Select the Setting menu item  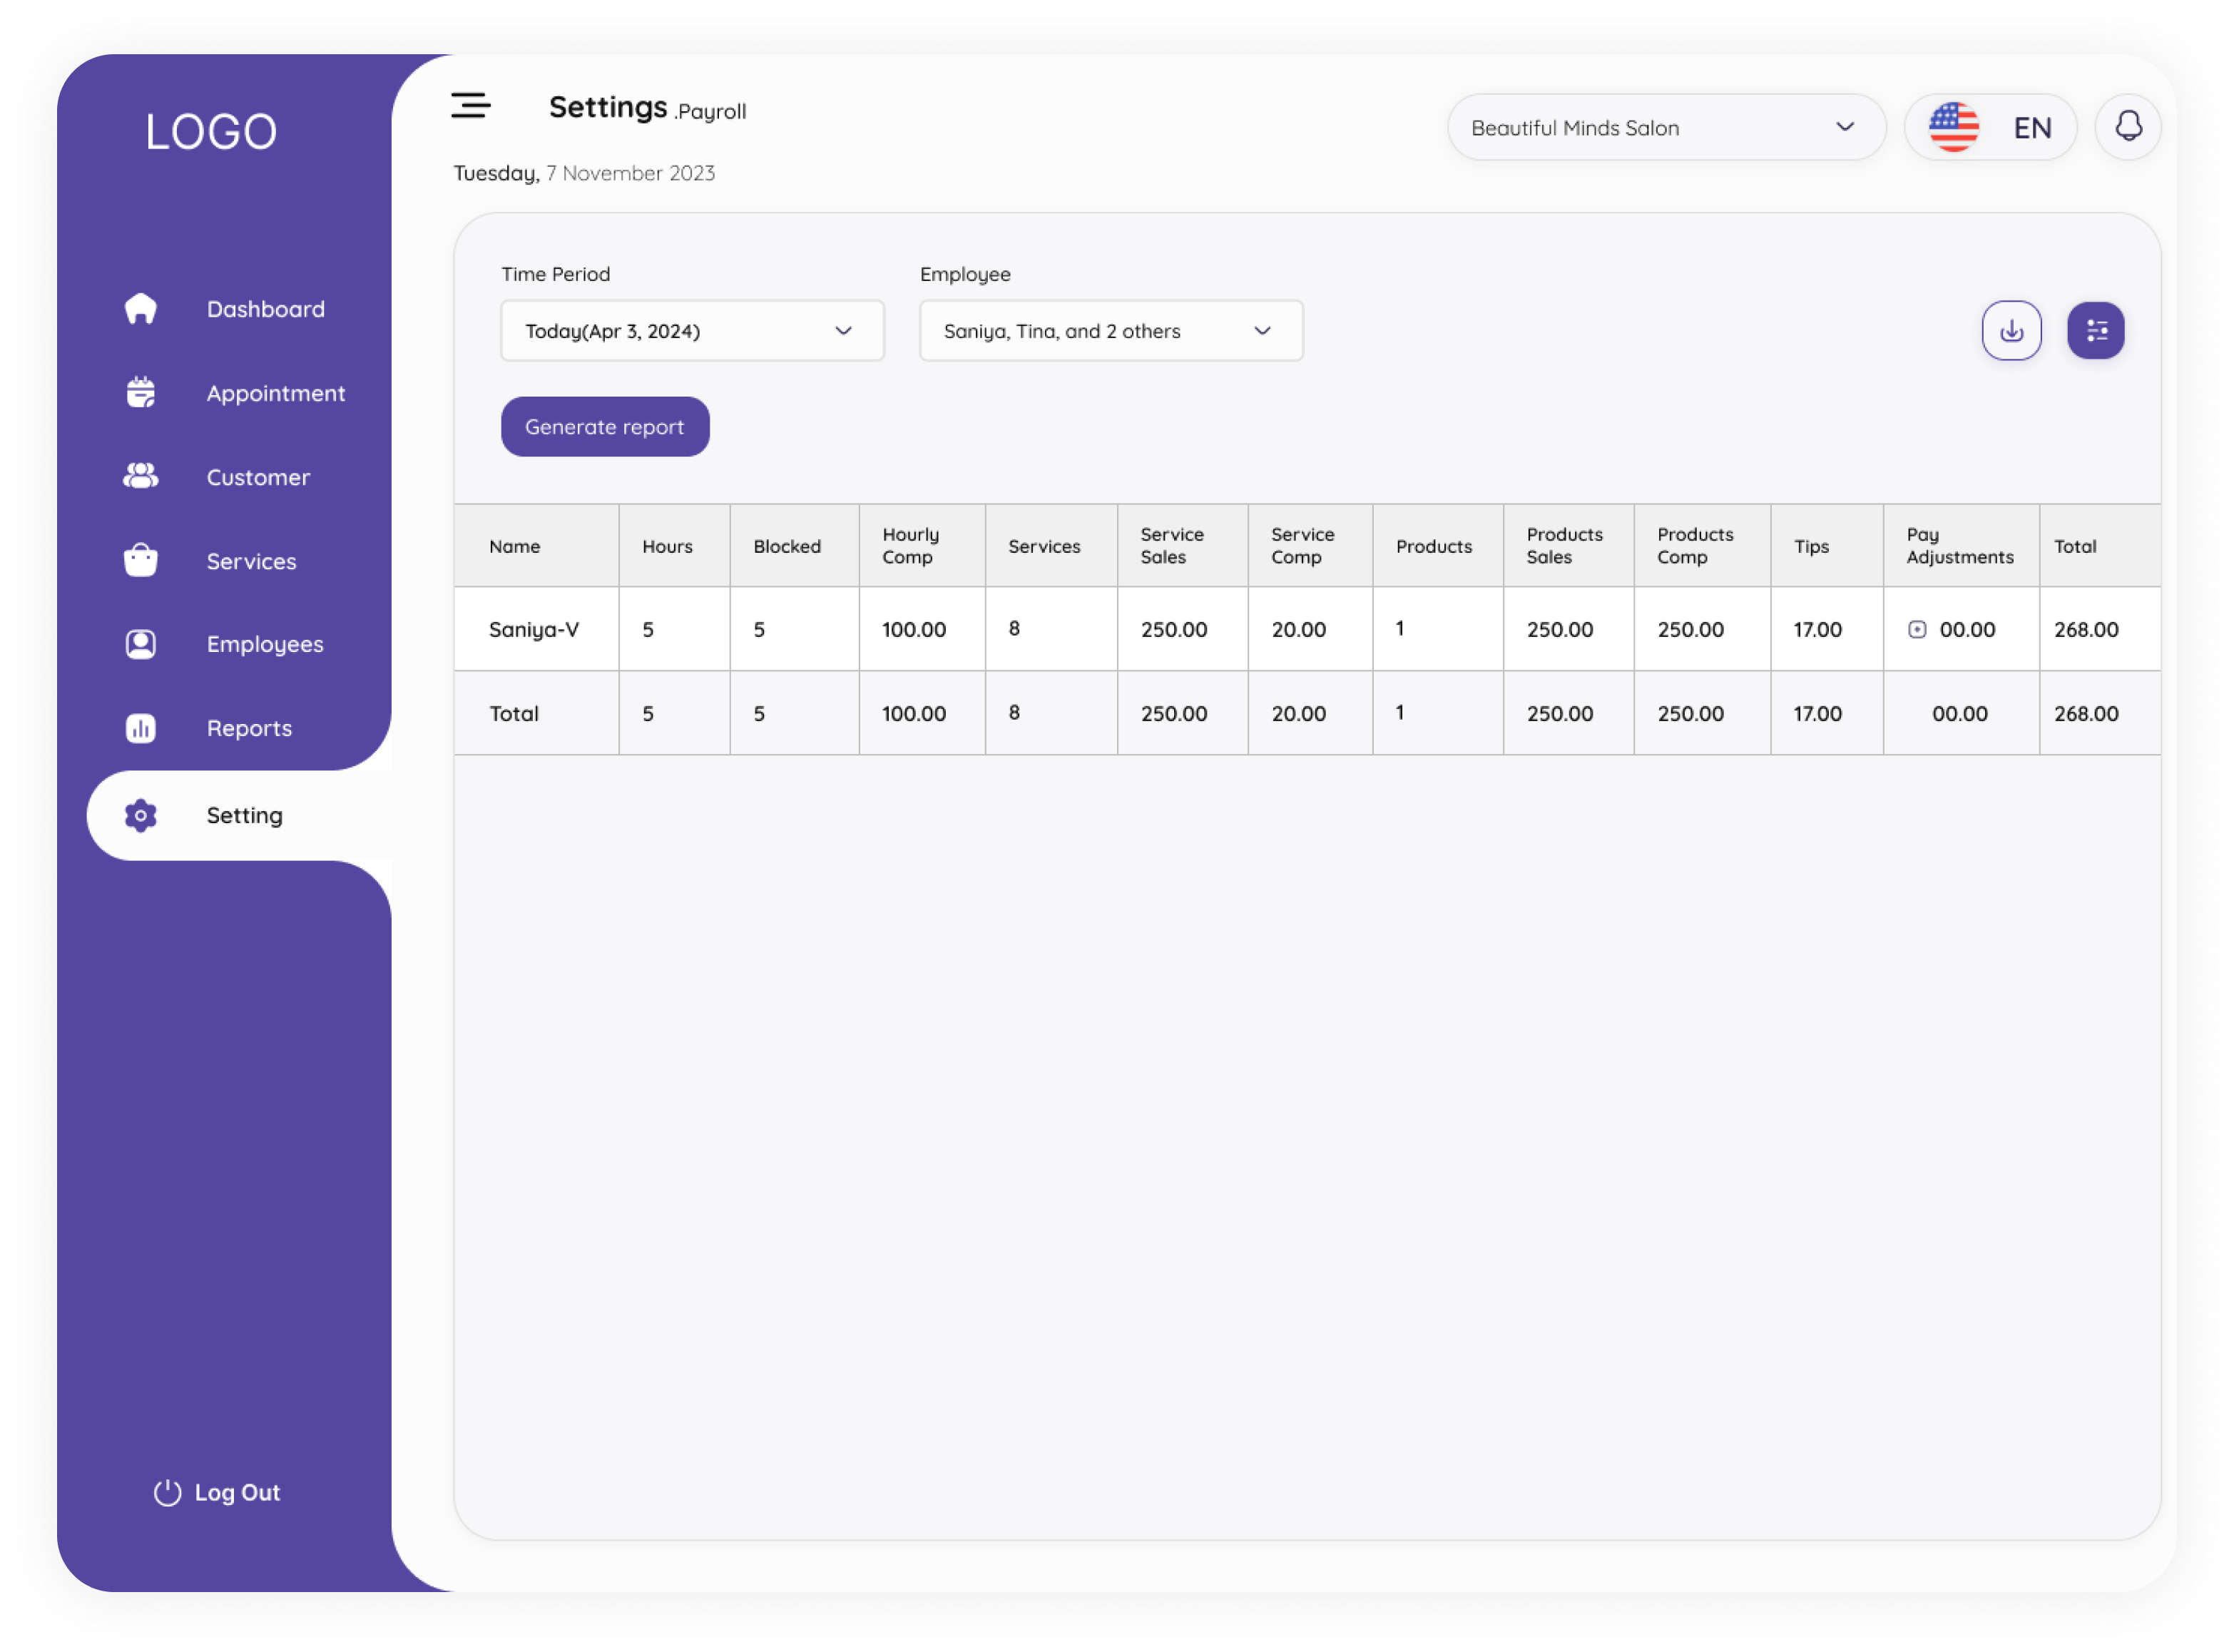[x=240, y=816]
